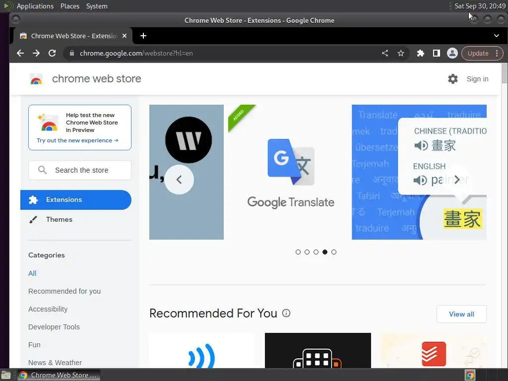Choose the Fun category
Screen dimensions: 508x381
click(34, 345)
